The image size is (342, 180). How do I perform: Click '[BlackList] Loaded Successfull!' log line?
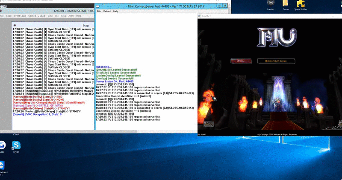pos(115,73)
